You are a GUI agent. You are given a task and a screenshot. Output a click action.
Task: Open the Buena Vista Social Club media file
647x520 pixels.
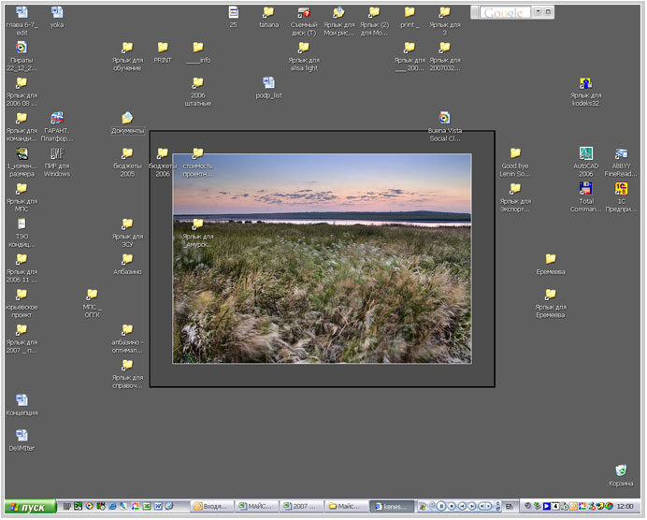pyautogui.click(x=444, y=126)
